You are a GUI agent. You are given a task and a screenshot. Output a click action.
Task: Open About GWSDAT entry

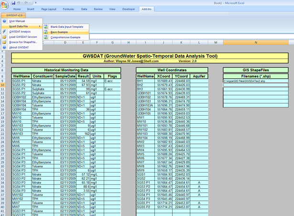[19, 47]
